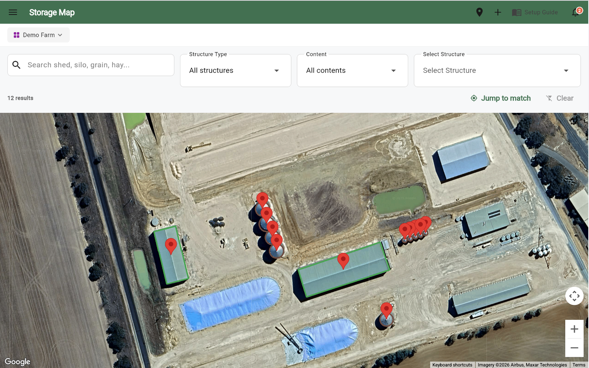589x368 pixels.
Task: Click the map camera pan control
Action: click(574, 296)
